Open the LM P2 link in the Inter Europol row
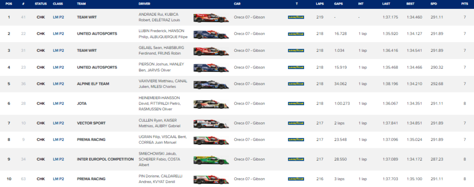 [58, 159]
